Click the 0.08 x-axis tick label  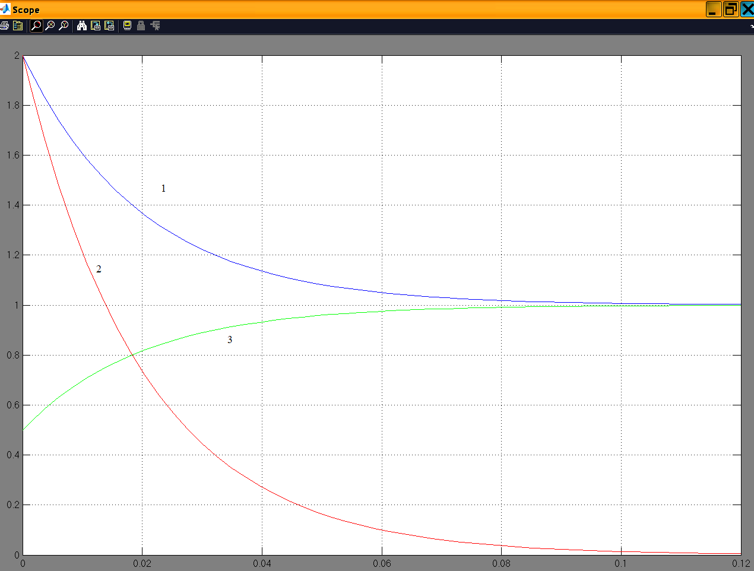[501, 563]
